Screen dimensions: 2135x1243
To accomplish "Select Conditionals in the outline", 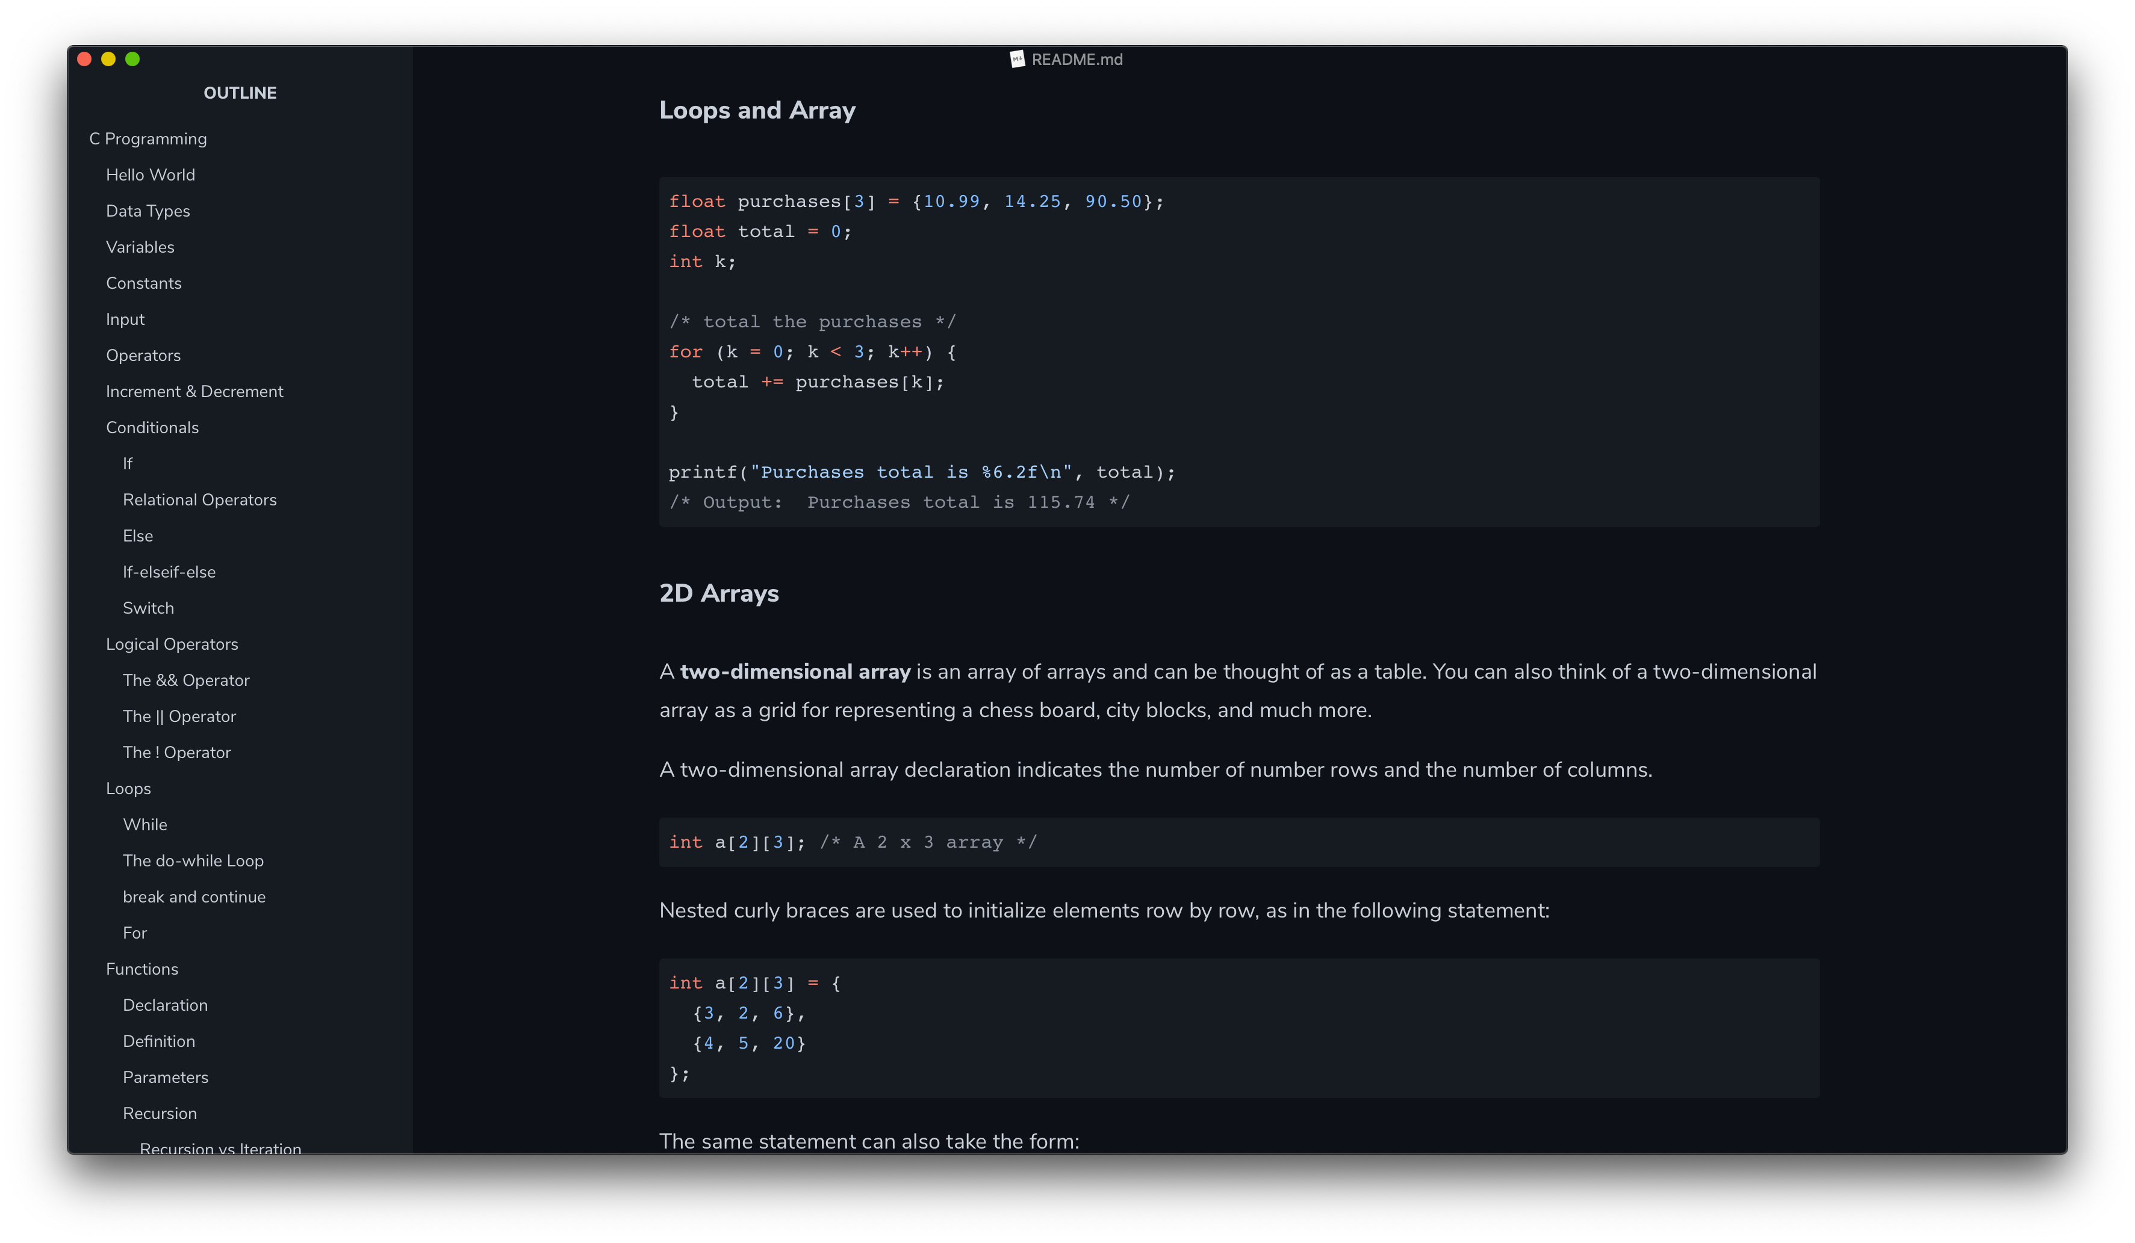I will pos(152,428).
